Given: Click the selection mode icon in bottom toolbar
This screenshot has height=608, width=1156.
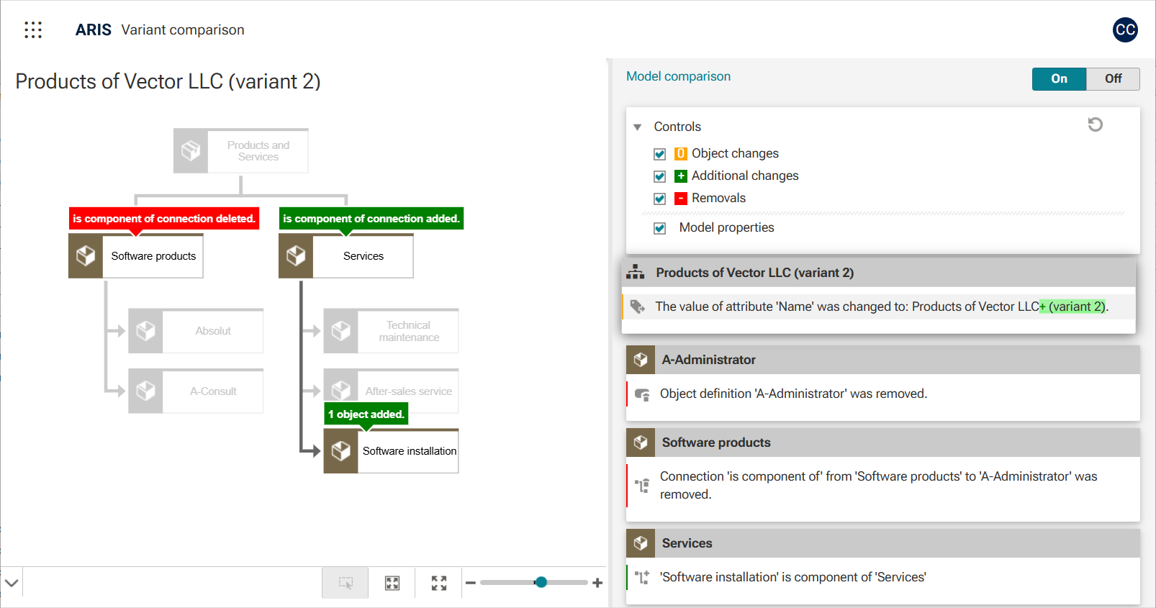Looking at the screenshot, I should [x=346, y=583].
